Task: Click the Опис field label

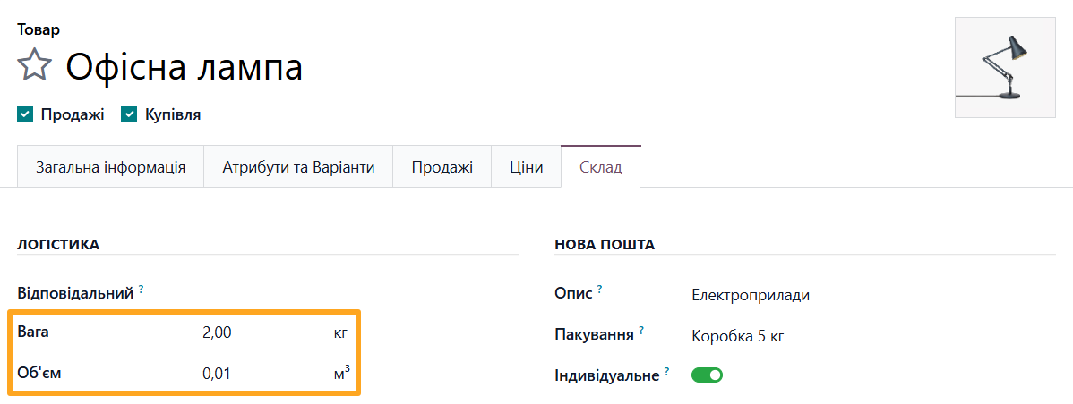Action: point(573,294)
